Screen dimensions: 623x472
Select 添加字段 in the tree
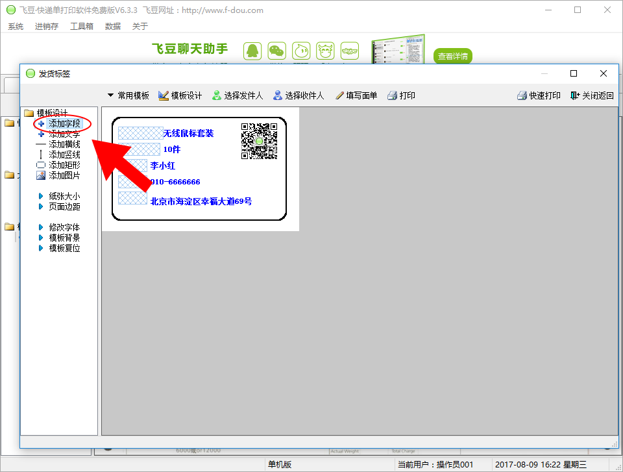(64, 123)
